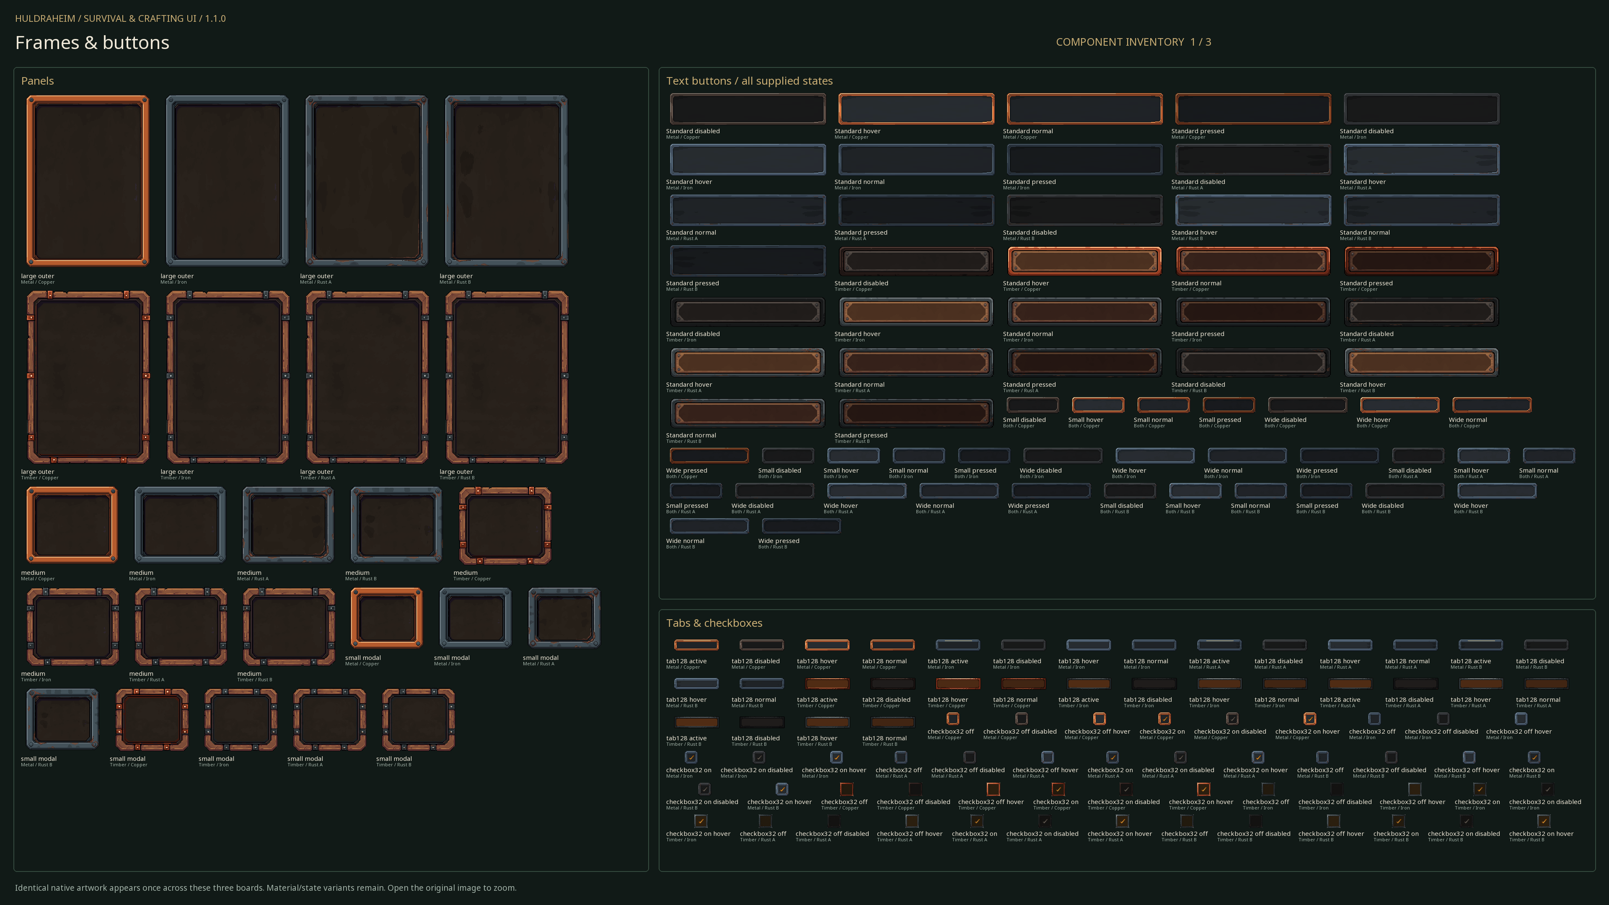
Task: Click the 'Standard hover' Metal / Copper button
Action: click(x=916, y=109)
